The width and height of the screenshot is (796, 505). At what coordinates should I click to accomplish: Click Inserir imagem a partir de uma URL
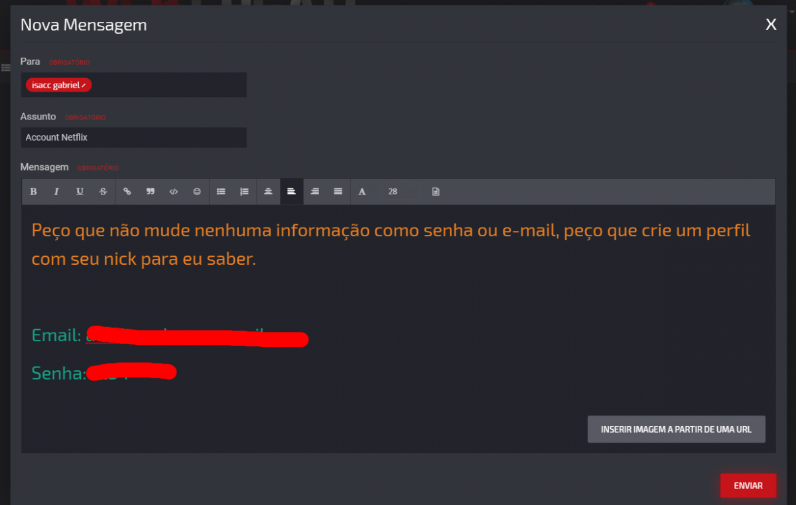pos(676,429)
